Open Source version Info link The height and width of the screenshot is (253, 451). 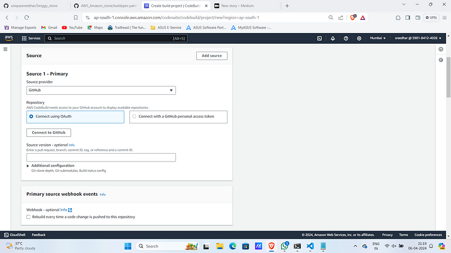(71, 145)
